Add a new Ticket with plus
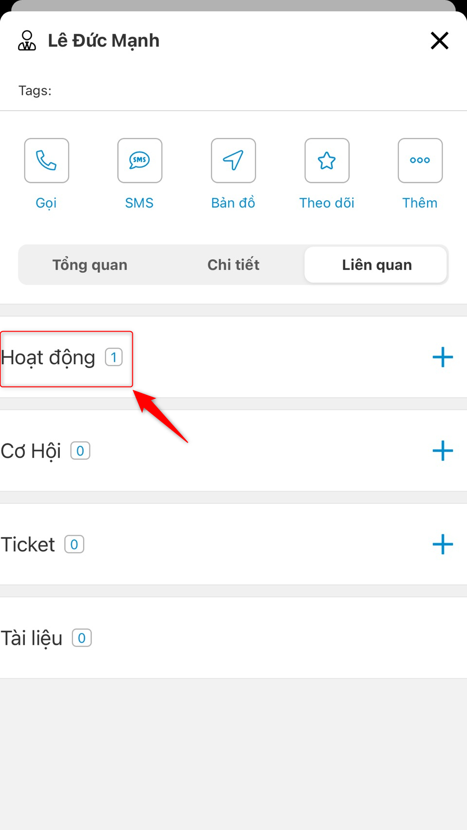This screenshot has height=830, width=467. (443, 544)
